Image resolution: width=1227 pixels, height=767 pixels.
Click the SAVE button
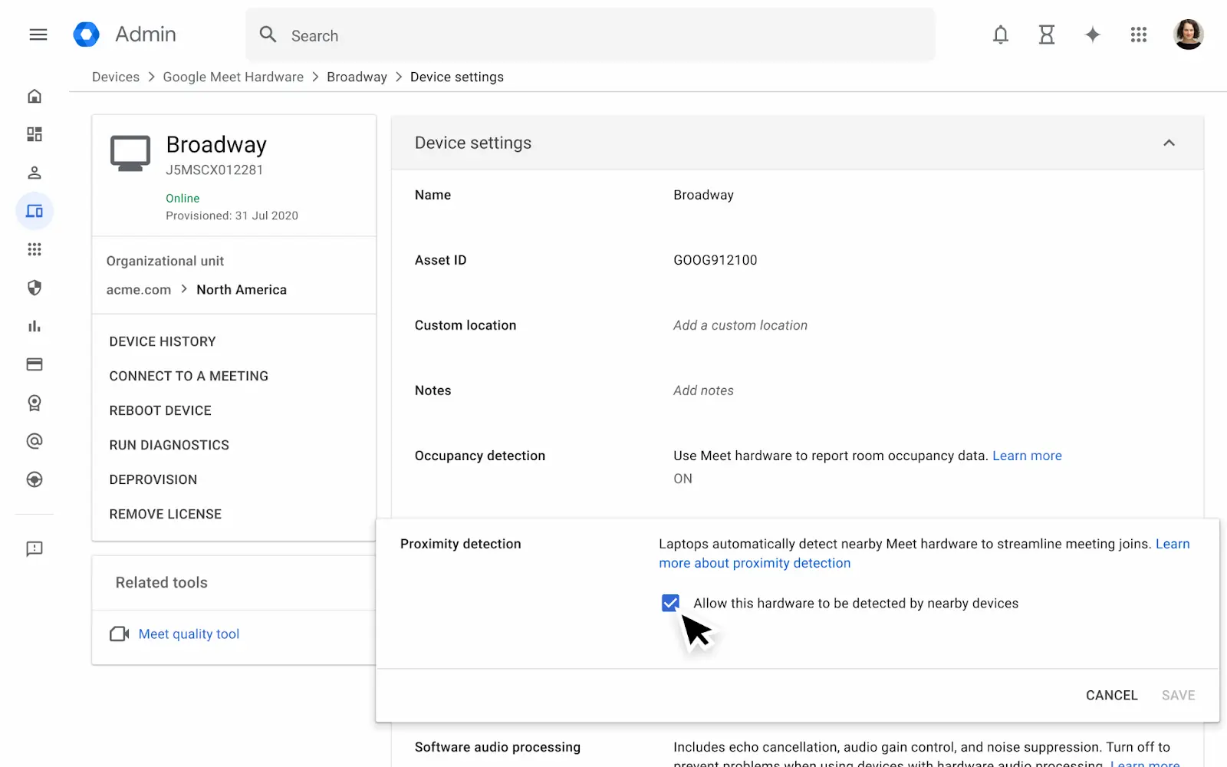1178,695
